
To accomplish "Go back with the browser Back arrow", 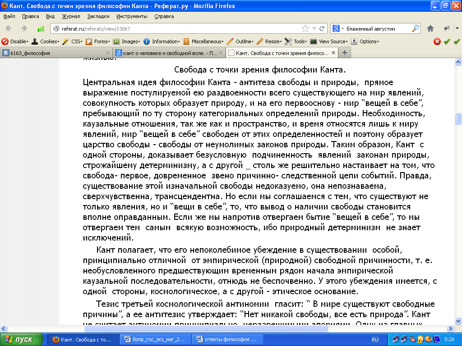I will pyautogui.click(x=8, y=28).
